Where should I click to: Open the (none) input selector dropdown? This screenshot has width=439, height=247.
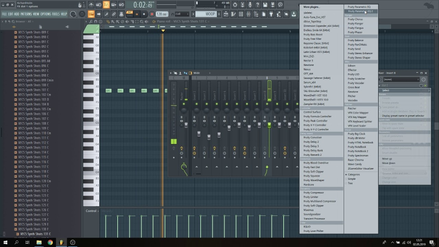(x=401, y=79)
